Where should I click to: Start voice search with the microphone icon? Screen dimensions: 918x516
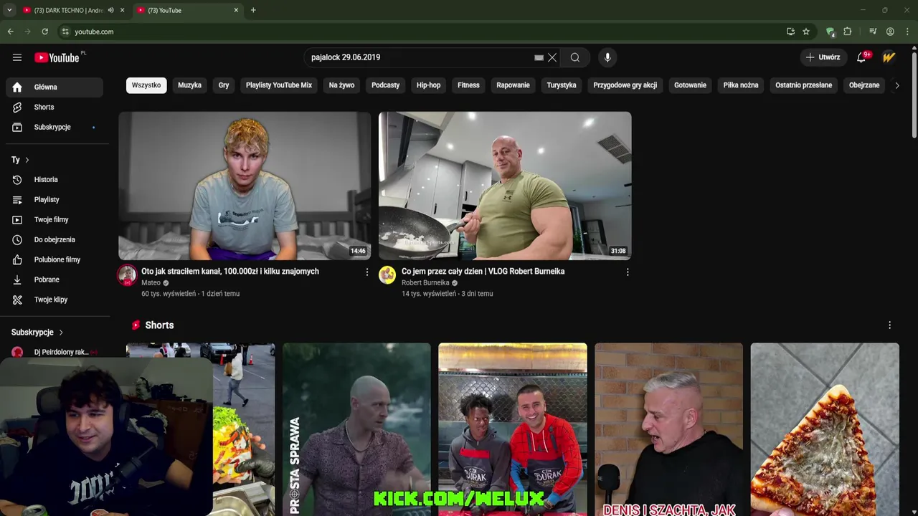(x=607, y=57)
